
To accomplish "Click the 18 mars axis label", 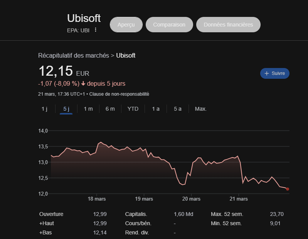I will click(x=97, y=199).
